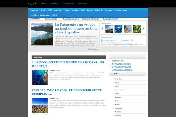This screenshot has width=176, height=117.
Task: Open the contact menu item
Action: [x=54, y=4]
